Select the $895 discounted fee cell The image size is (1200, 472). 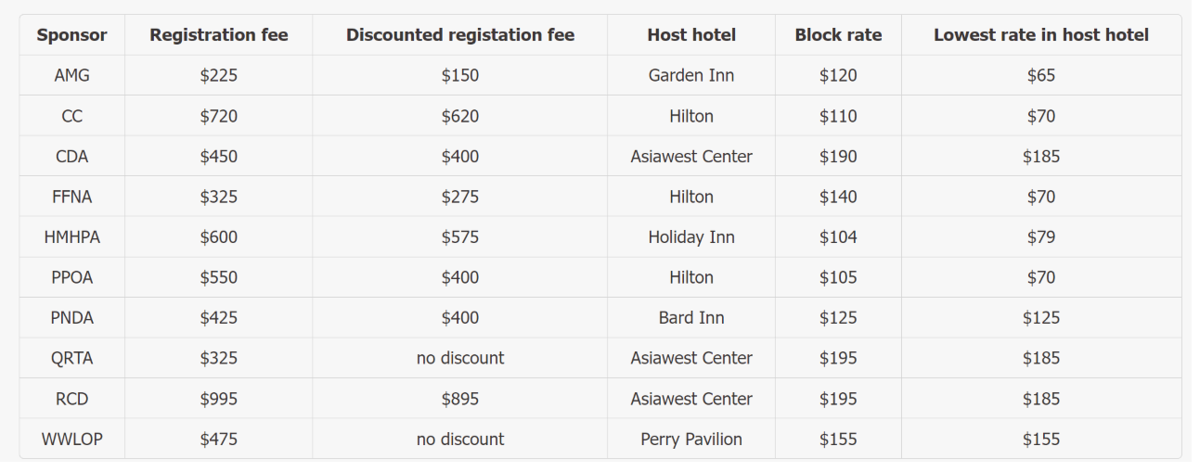[x=460, y=399]
